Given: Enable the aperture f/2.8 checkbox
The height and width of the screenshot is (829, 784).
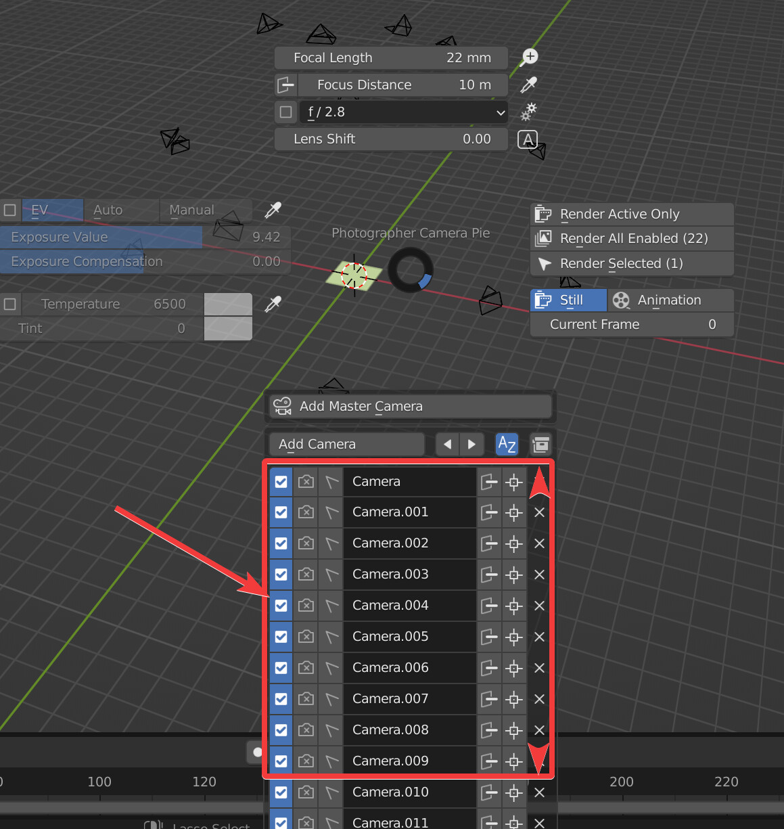Looking at the screenshot, I should (x=286, y=112).
